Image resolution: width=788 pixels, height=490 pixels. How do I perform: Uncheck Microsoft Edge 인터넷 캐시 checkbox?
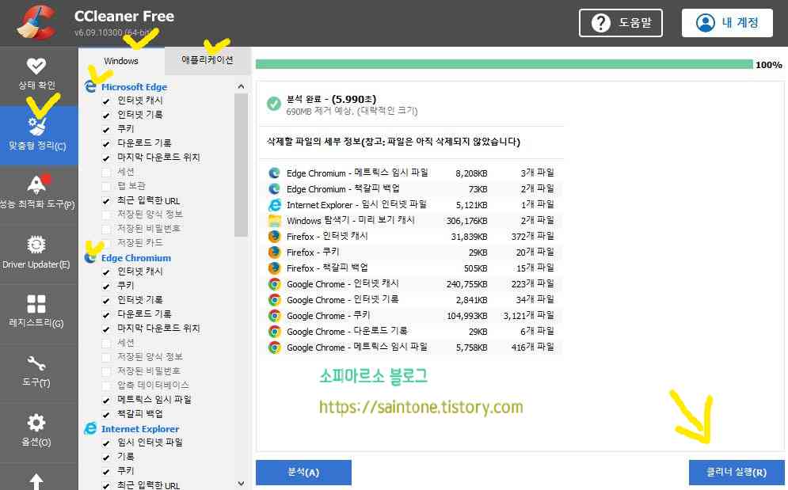click(x=106, y=101)
